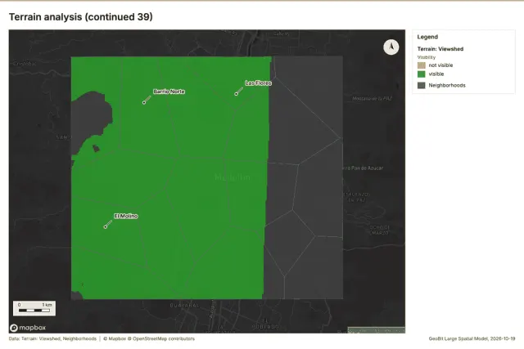524x349 pixels.
Task: Select the Las Flores point marker
Action: (237, 94)
